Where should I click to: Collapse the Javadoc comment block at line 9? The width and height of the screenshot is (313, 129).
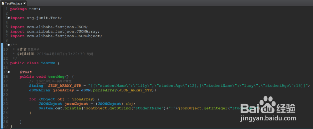point(8,45)
